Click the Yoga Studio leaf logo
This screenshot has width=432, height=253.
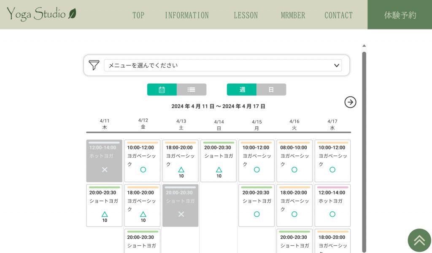(x=41, y=14)
